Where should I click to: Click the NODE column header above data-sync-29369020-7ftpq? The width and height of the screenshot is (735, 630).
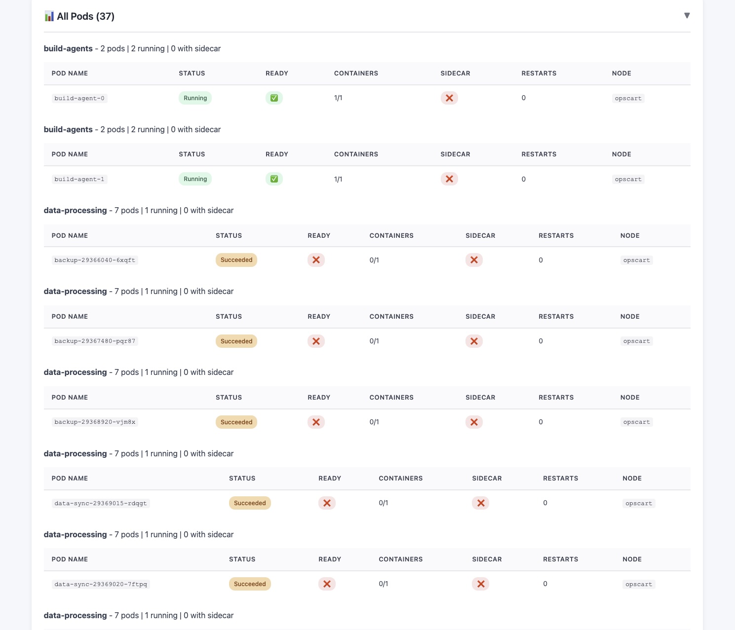coord(632,559)
